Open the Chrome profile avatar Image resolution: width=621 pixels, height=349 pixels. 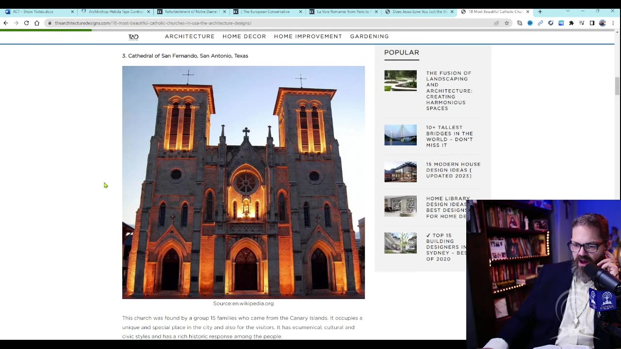603,23
